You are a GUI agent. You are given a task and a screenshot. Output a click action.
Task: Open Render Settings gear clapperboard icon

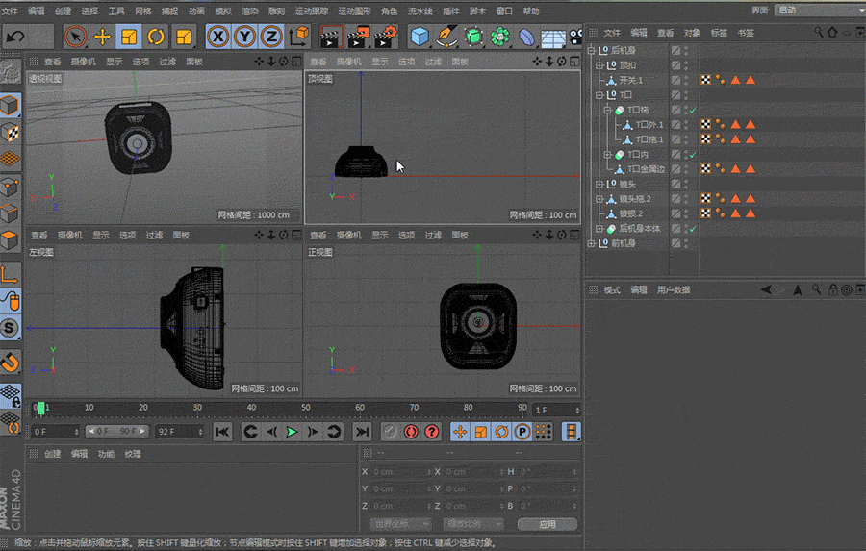[x=386, y=37]
